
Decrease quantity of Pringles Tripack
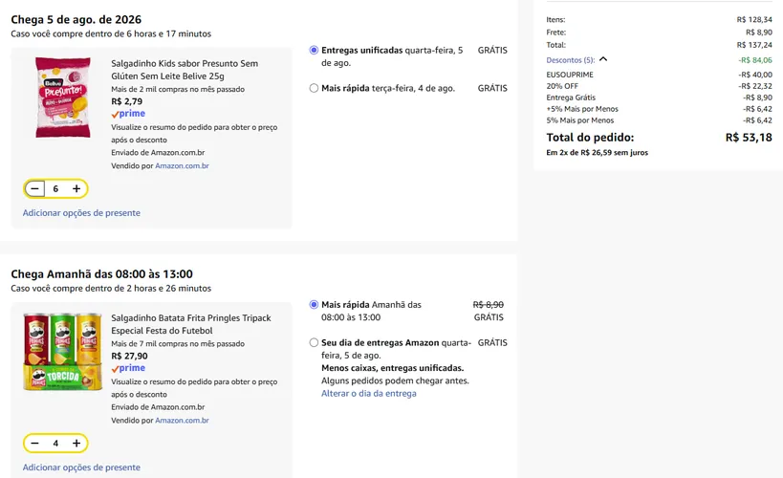(x=34, y=443)
